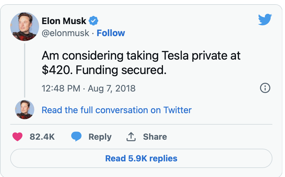The image size is (285, 177).
Task: Click Elon Musk's large profile photo
Action: click(25, 27)
